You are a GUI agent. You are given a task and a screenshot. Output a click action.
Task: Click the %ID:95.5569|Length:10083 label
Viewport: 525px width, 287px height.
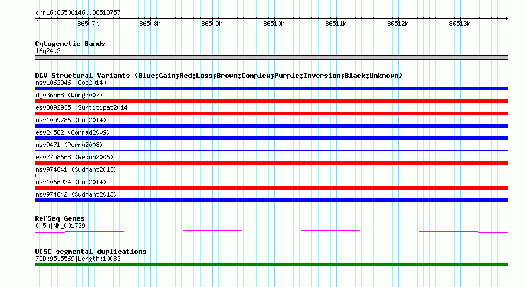[x=78, y=259]
